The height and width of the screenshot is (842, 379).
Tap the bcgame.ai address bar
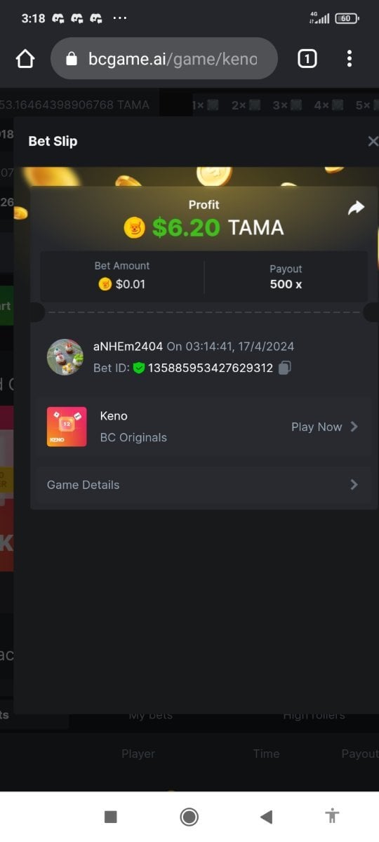164,59
